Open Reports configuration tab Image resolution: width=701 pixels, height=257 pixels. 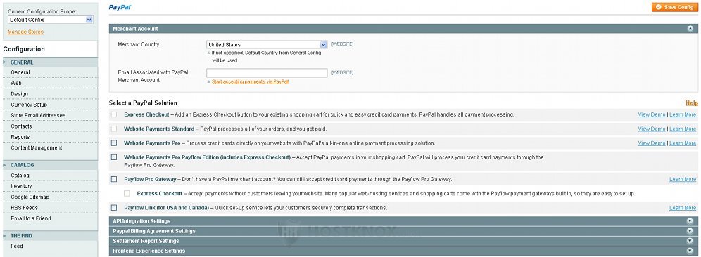pyautogui.click(x=50, y=137)
